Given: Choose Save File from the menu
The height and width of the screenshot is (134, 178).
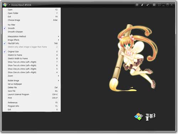Looking at the screenshot, I should point(32,91).
